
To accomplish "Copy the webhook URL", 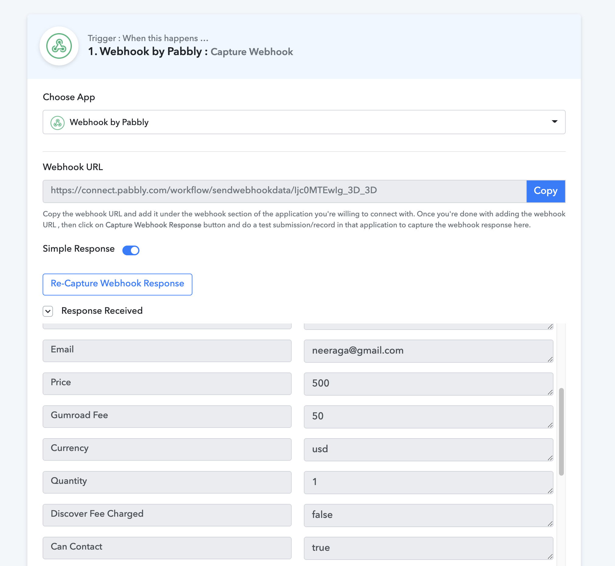I will (546, 191).
